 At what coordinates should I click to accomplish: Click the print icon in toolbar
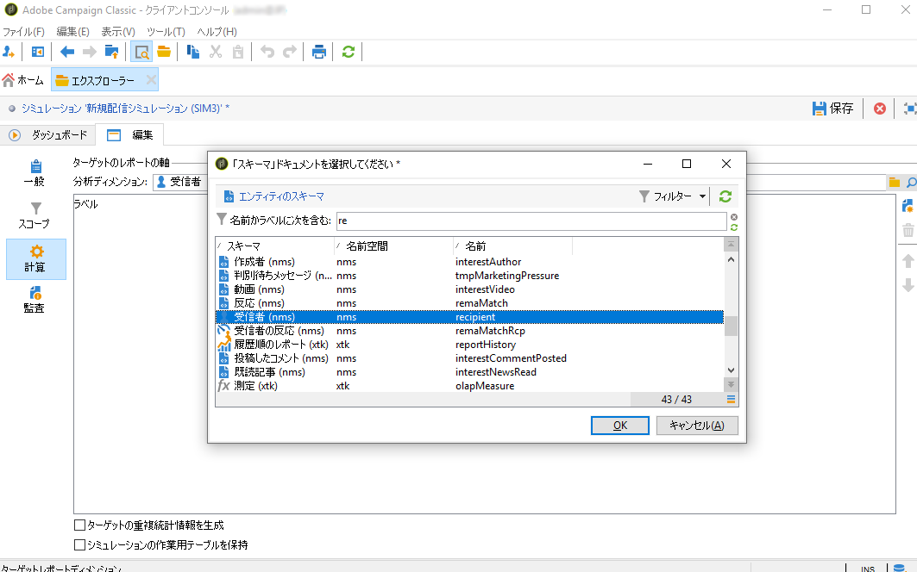[x=318, y=52]
